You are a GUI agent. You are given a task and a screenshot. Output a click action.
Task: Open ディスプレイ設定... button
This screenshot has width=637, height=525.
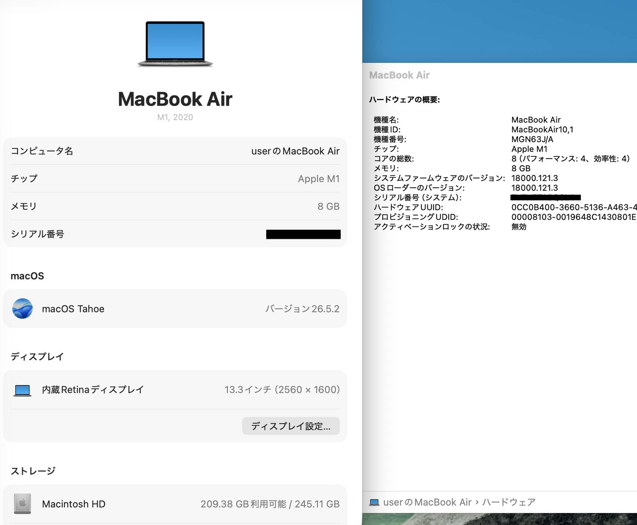click(291, 426)
